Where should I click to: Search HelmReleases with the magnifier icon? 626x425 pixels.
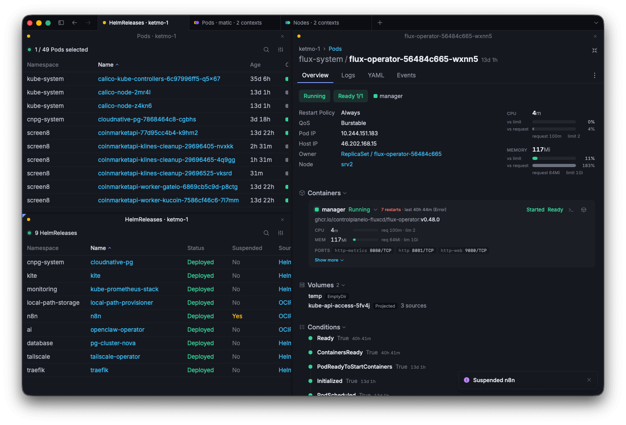pos(266,233)
